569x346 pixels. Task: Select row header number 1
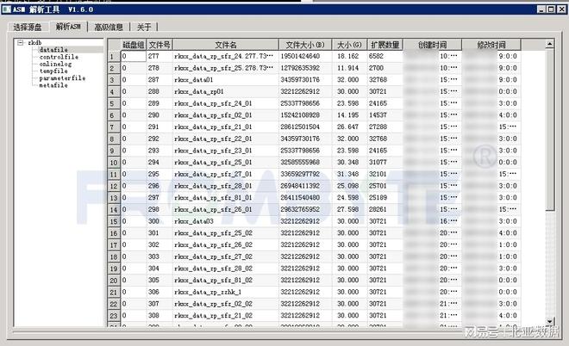click(114, 57)
